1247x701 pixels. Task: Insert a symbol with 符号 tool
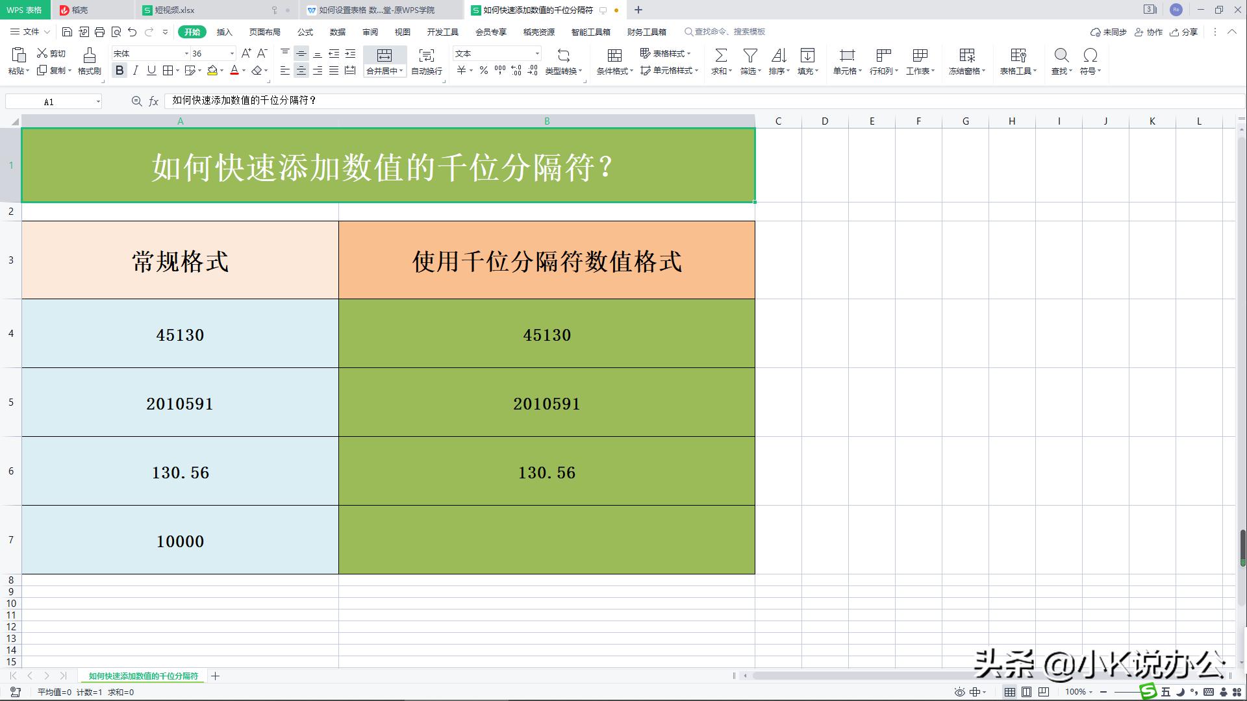1090,62
